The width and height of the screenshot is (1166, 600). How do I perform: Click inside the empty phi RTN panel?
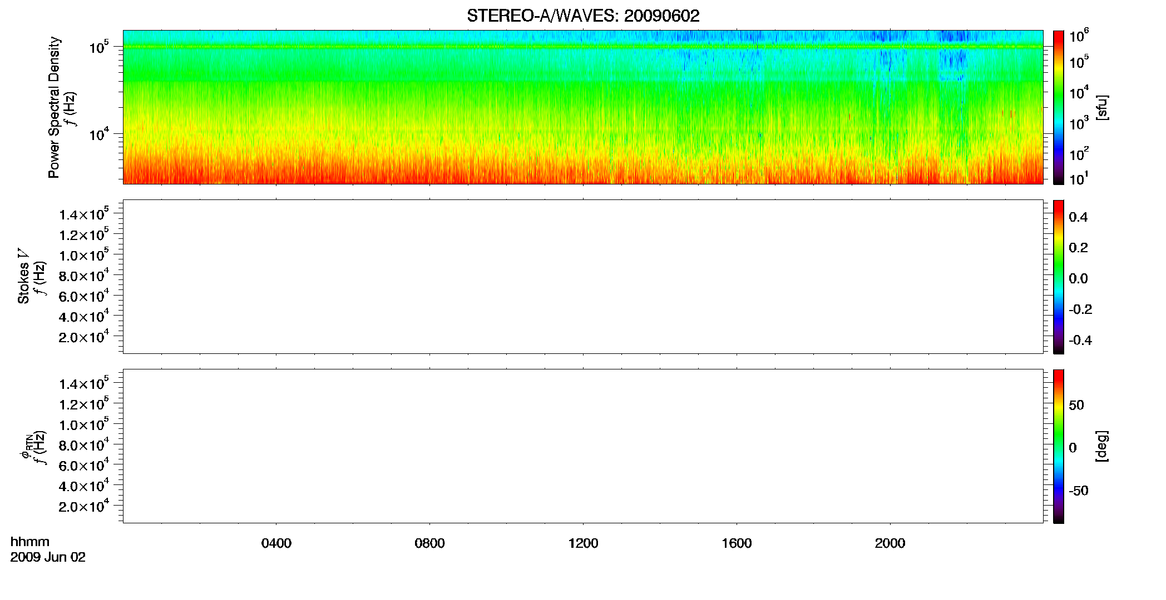pos(583,446)
